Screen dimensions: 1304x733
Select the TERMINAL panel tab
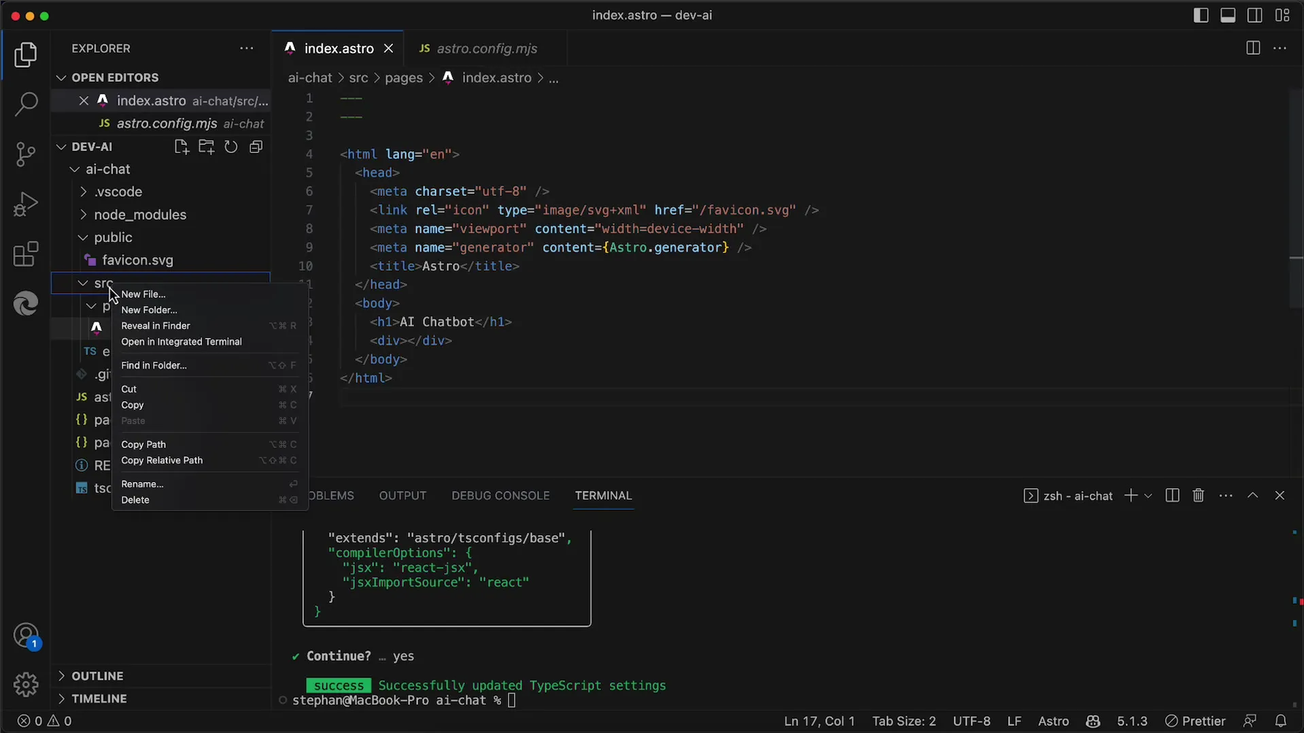(x=603, y=496)
